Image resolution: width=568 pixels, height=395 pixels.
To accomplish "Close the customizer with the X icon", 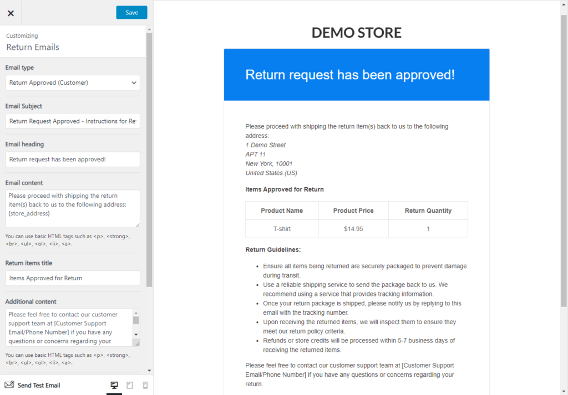I will click(x=11, y=13).
